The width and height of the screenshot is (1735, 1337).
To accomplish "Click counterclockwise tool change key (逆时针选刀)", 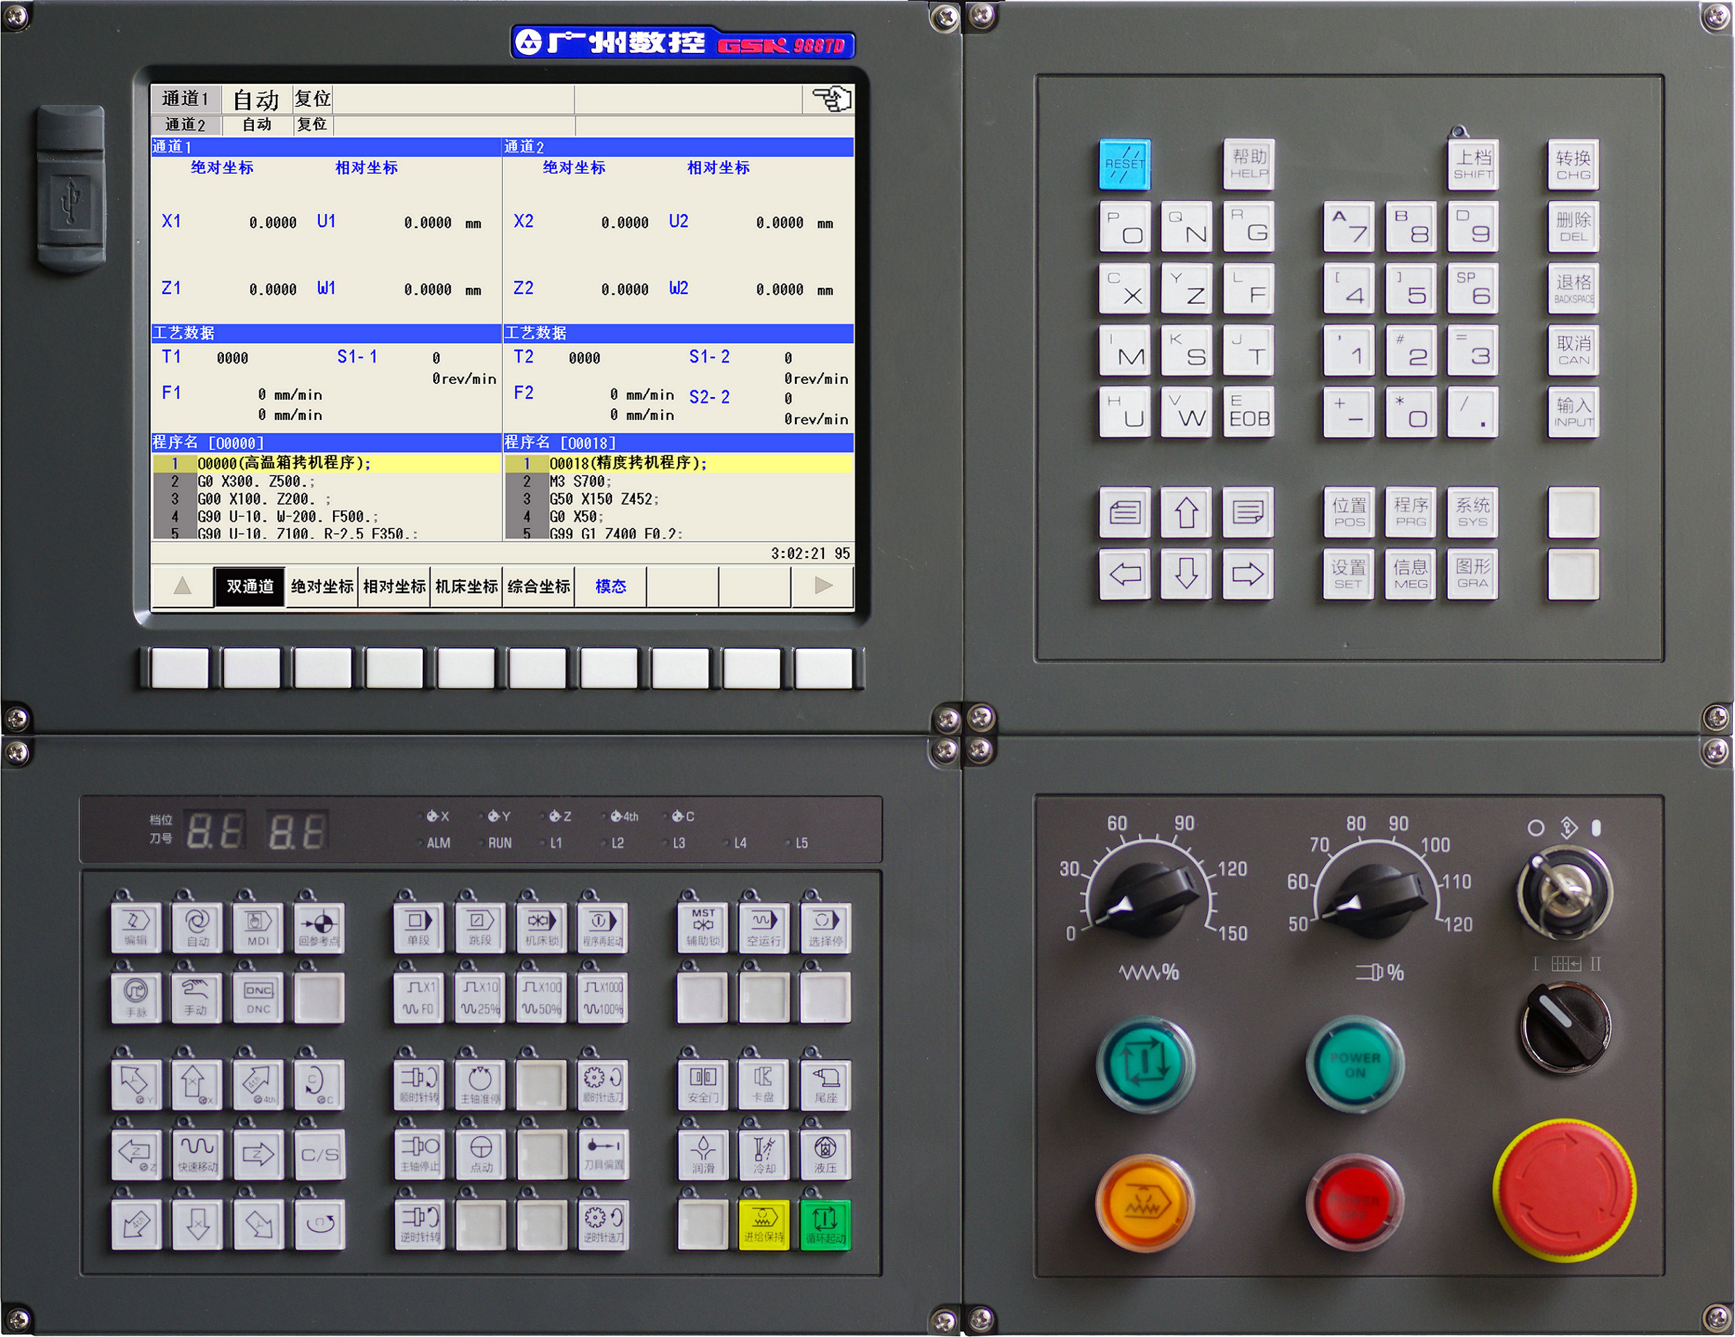I will [602, 1224].
